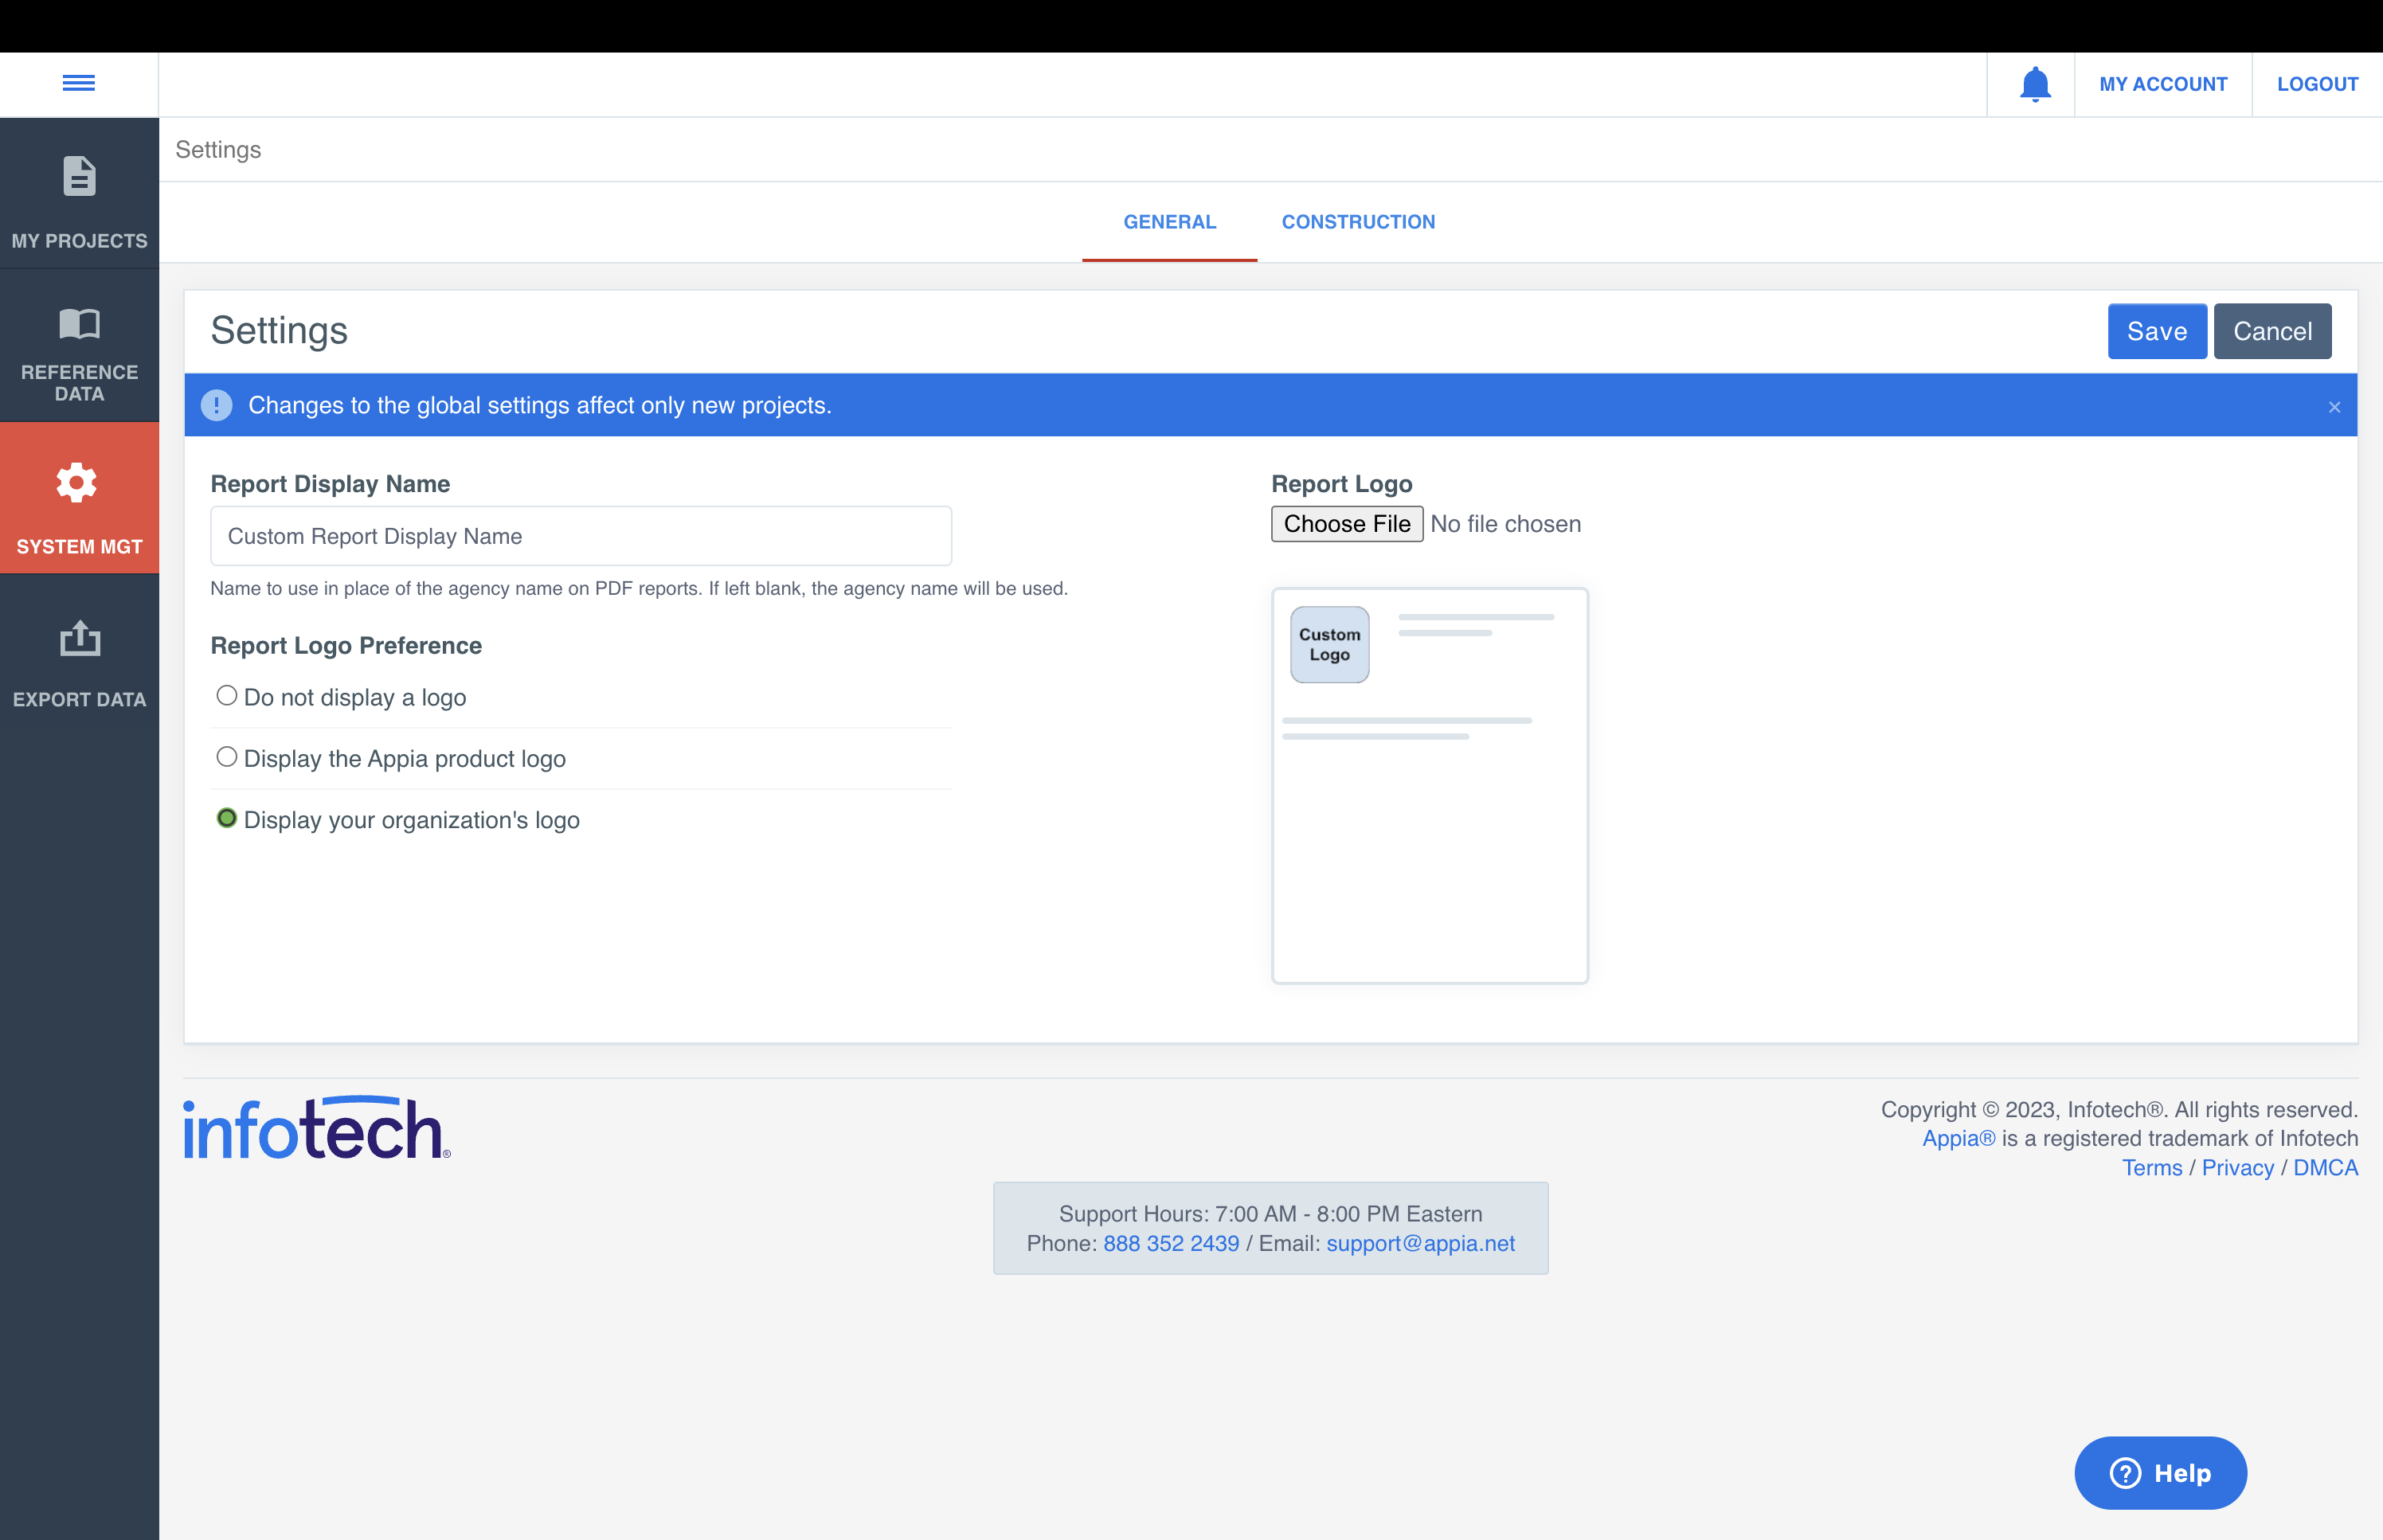Select Do not display a logo
This screenshot has width=2383, height=1540.
point(227,696)
